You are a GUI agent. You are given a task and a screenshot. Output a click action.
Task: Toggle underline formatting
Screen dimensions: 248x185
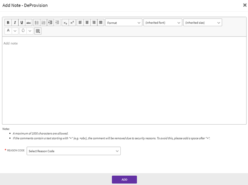(22, 23)
